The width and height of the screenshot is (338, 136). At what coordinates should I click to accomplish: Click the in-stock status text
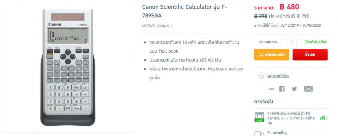point(316,42)
